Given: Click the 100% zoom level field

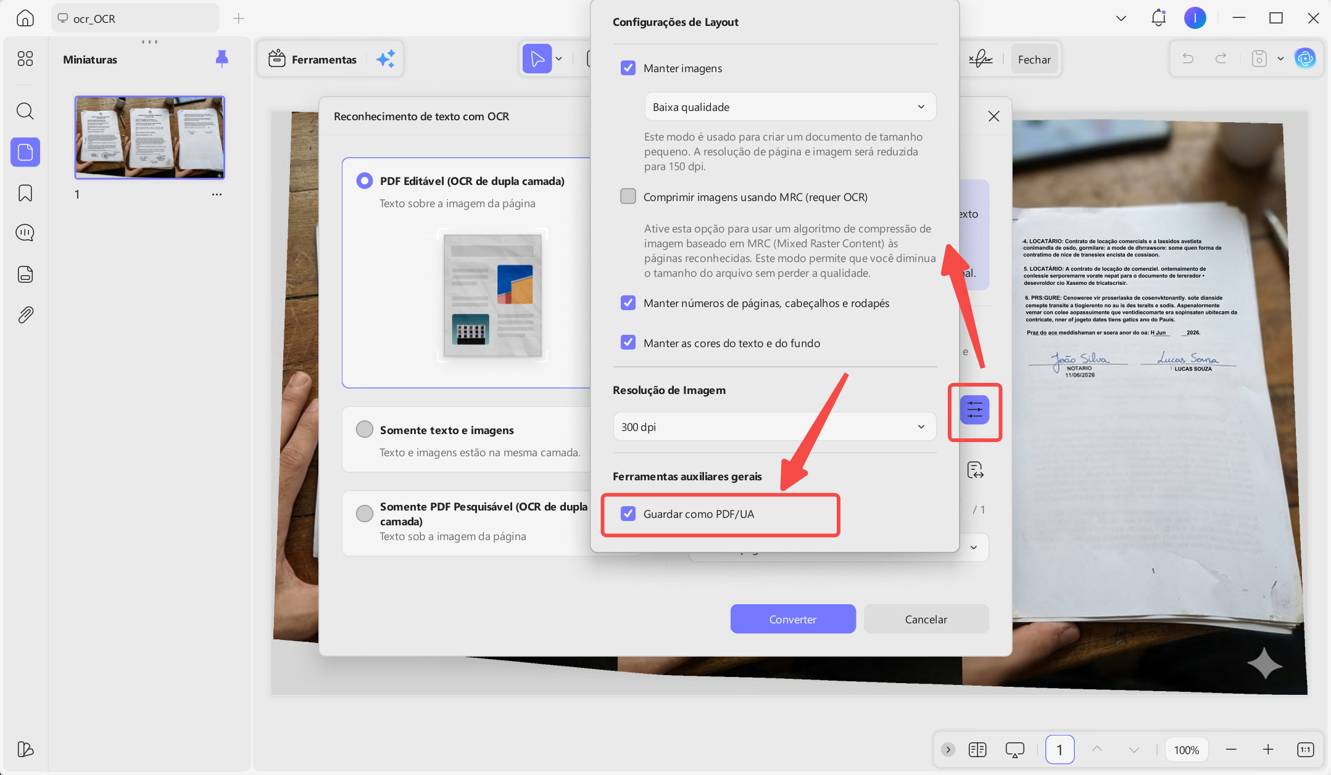Looking at the screenshot, I should (x=1186, y=750).
